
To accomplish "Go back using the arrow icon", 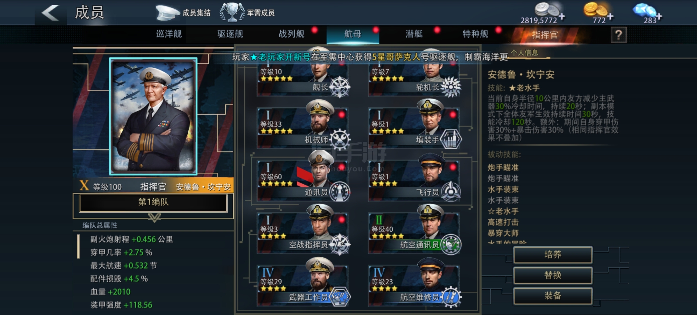I will pyautogui.click(x=50, y=13).
